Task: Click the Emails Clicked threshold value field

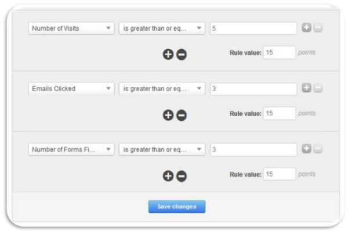Action: (253, 89)
